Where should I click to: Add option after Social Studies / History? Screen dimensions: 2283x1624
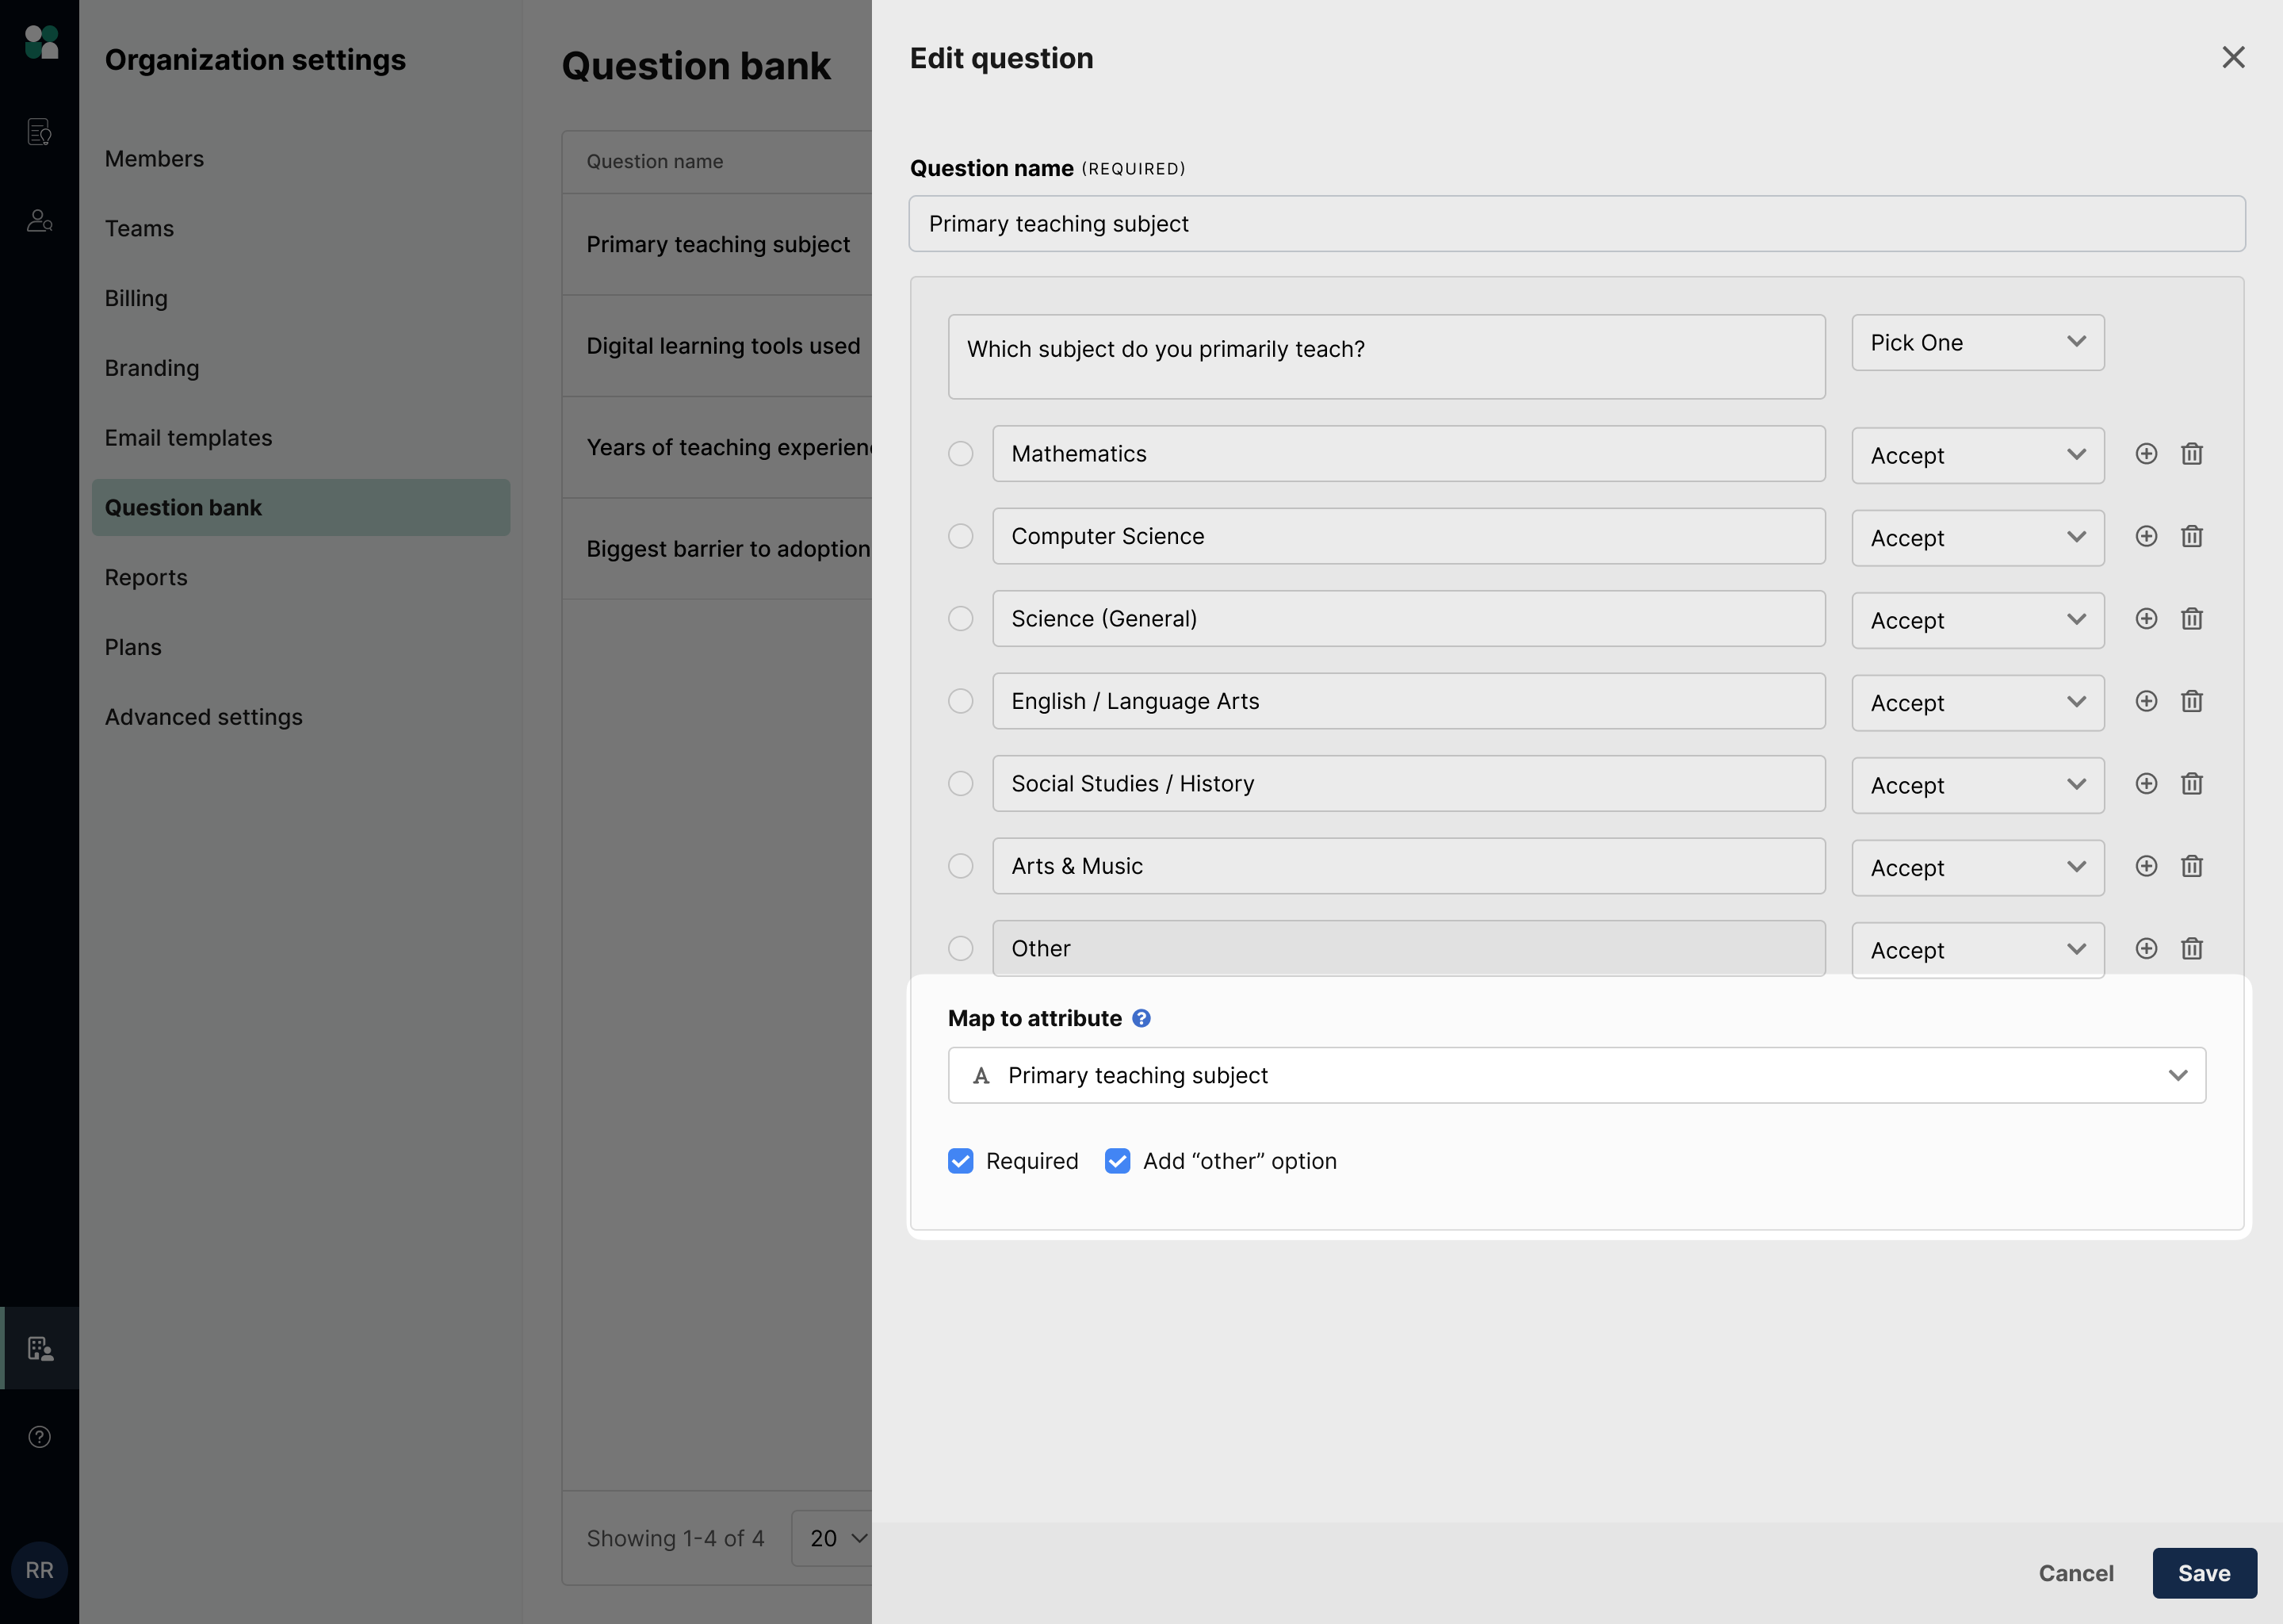(2145, 784)
